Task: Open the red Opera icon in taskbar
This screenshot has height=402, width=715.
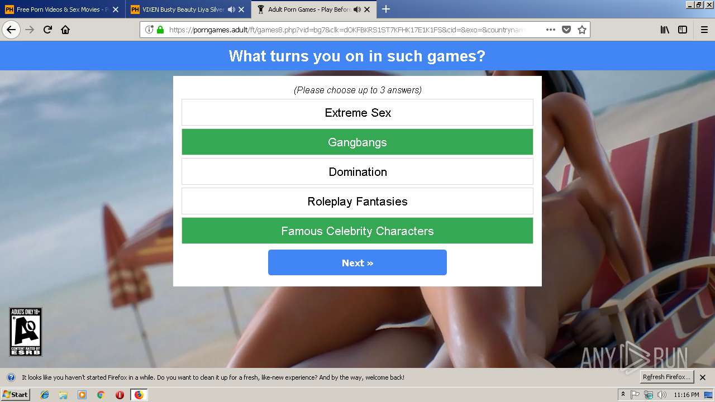Action: (x=120, y=395)
